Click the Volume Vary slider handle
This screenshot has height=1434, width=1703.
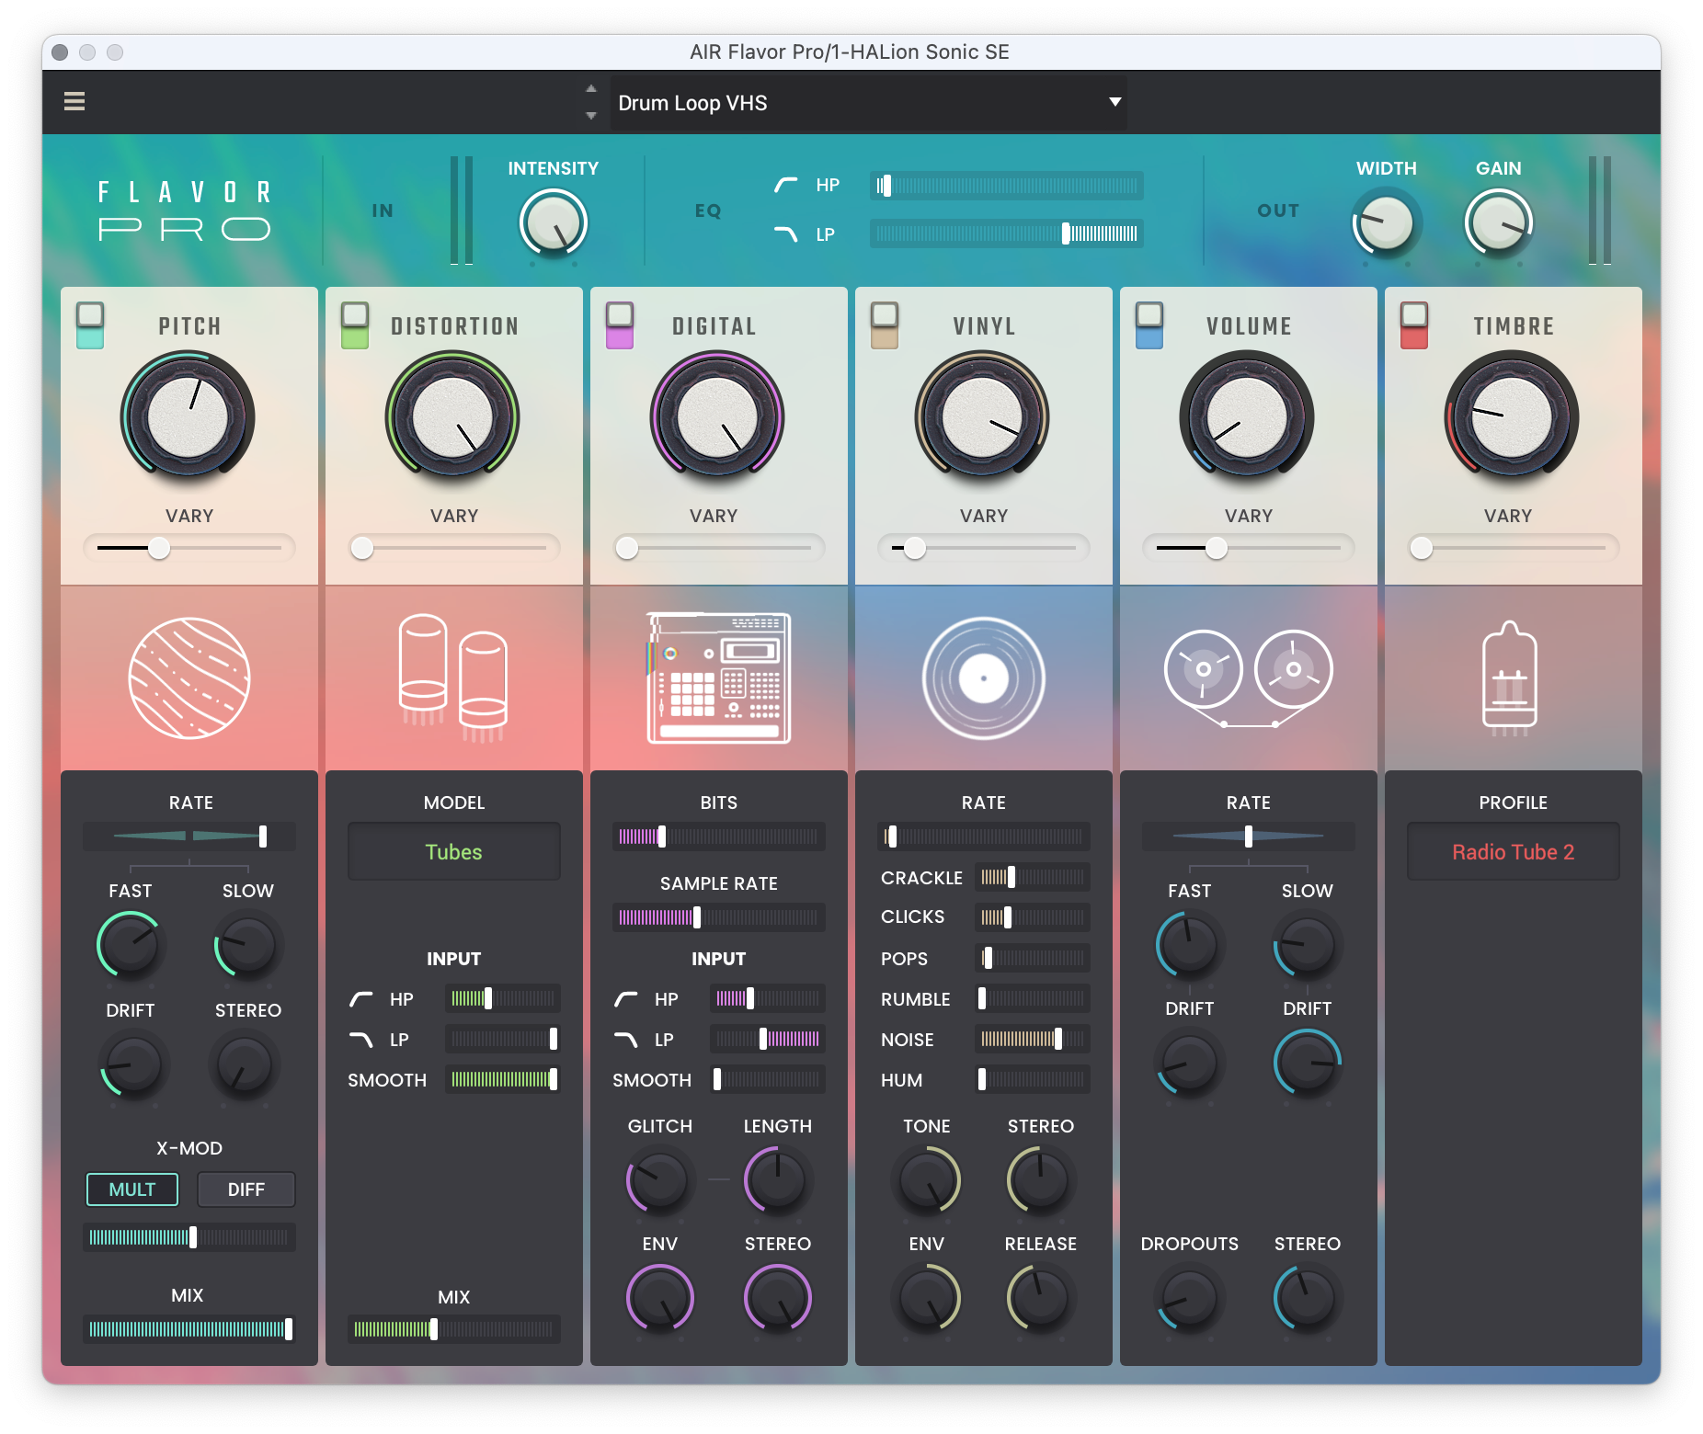click(x=1217, y=548)
